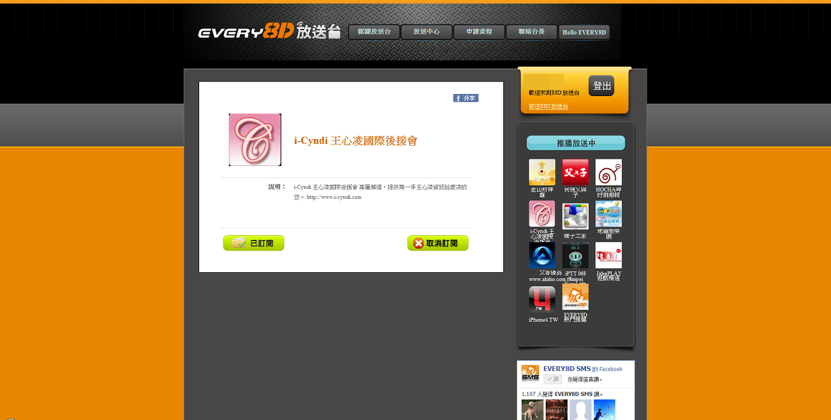Open the EVERY8D SMS Facebook page link

567,369
